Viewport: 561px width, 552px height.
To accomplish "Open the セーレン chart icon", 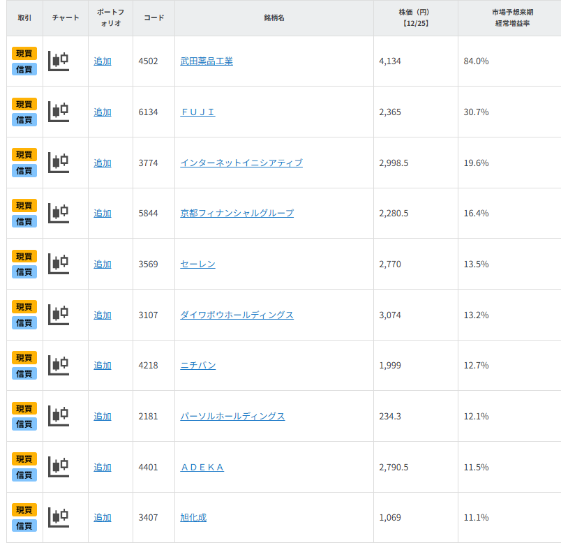I will [x=59, y=264].
